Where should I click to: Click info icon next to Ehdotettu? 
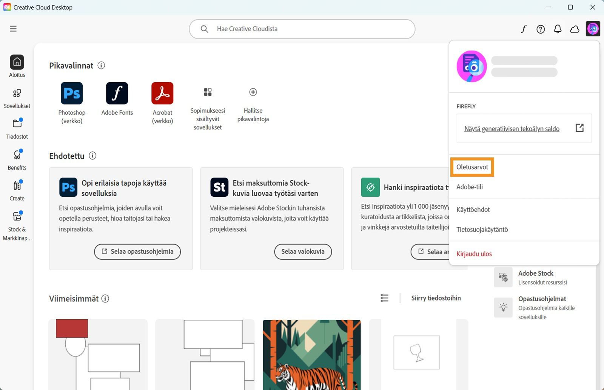[92, 156]
